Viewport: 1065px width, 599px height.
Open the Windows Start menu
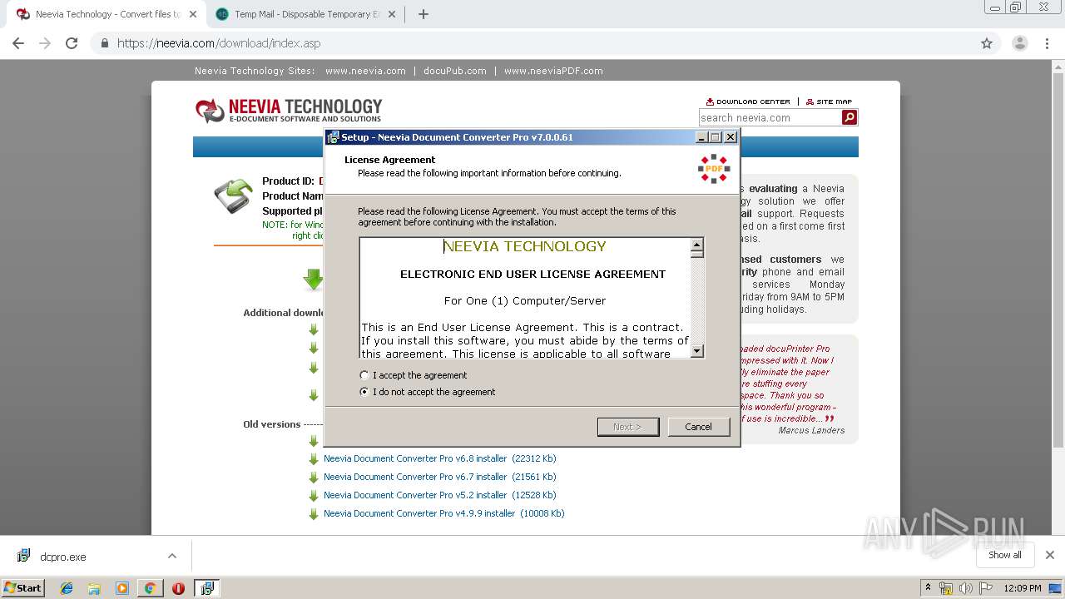point(23,587)
